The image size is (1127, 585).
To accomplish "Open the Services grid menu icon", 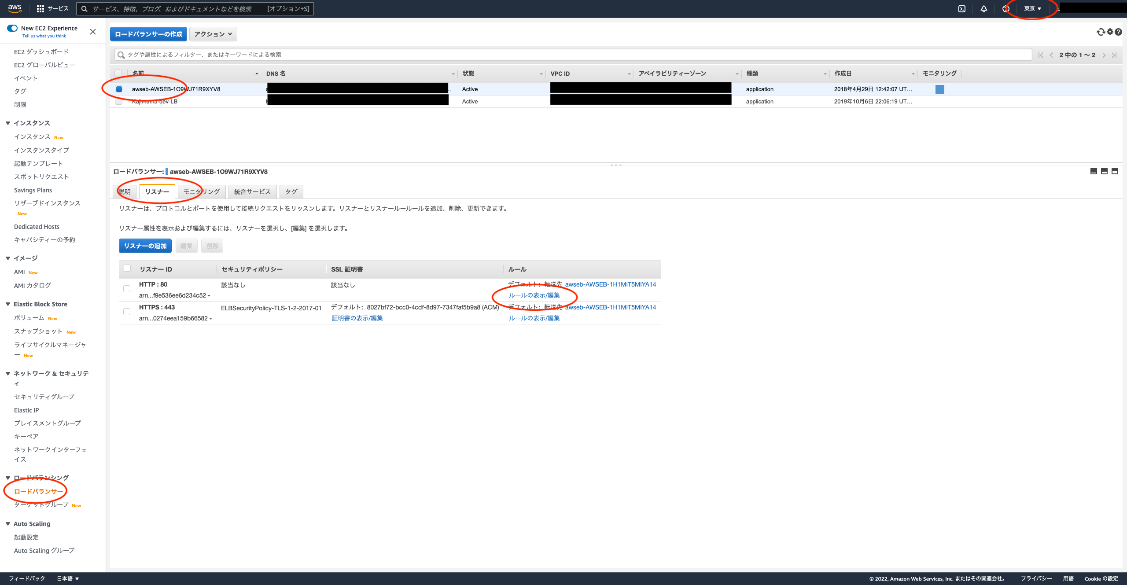I will click(41, 9).
